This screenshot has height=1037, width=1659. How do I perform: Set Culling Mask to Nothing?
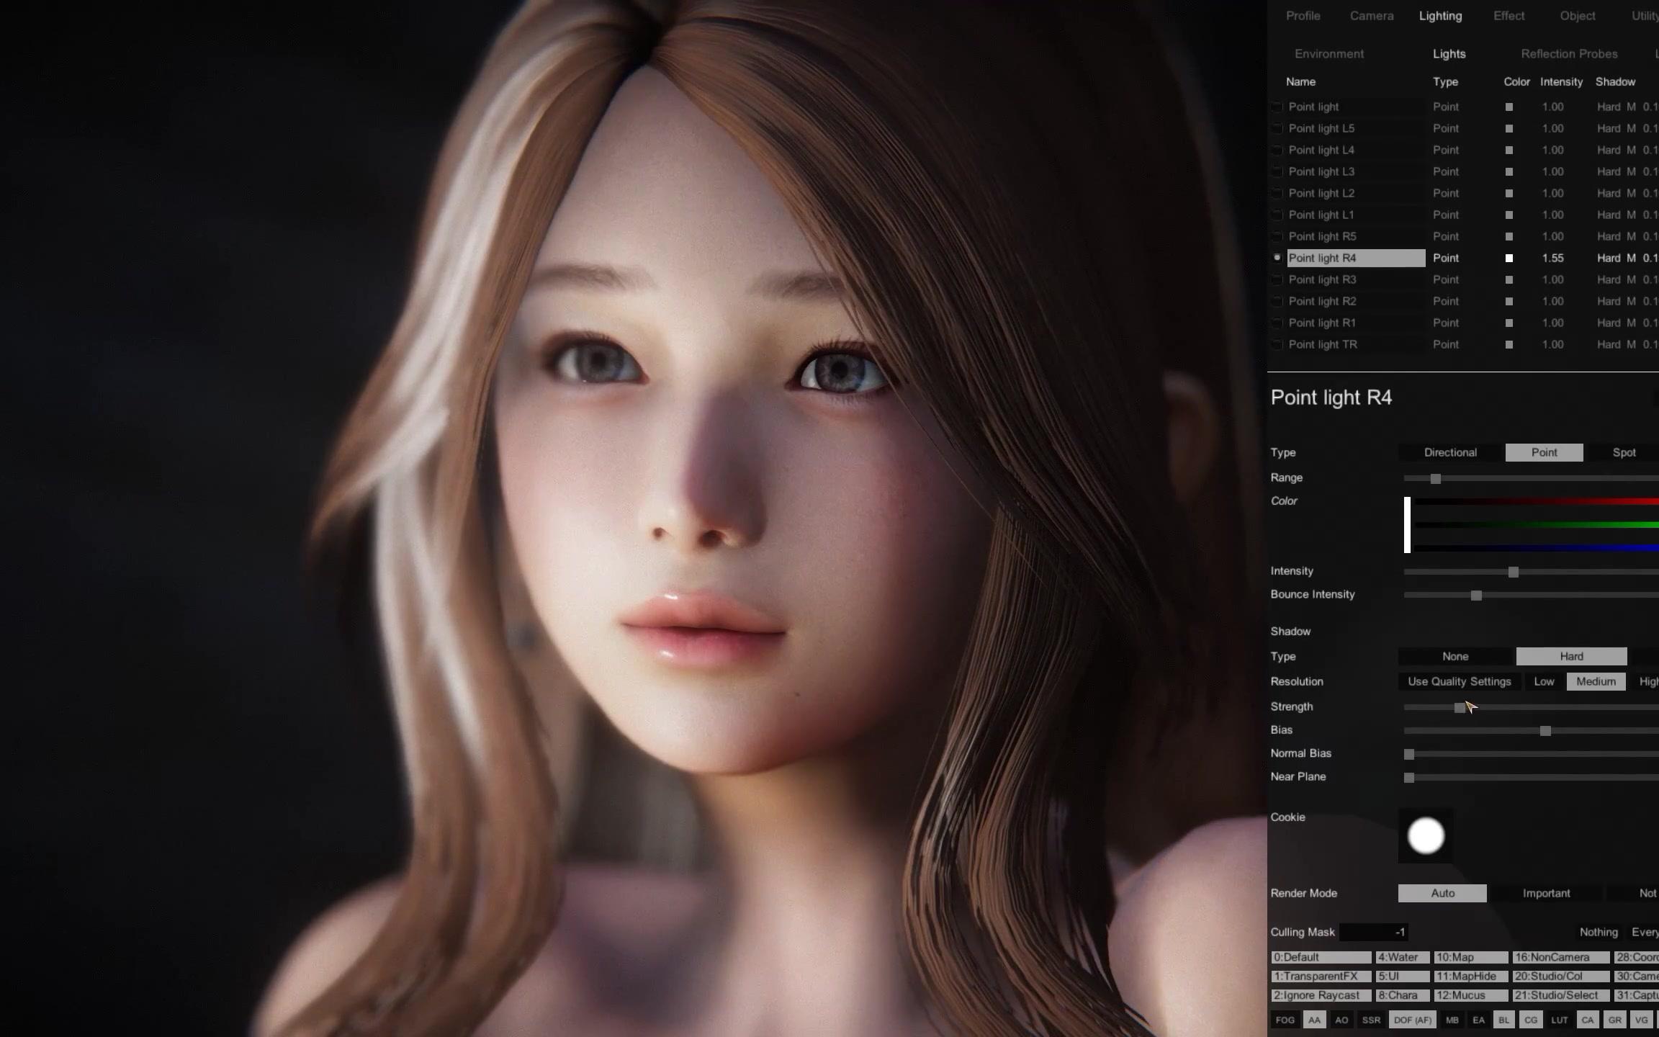1599,932
